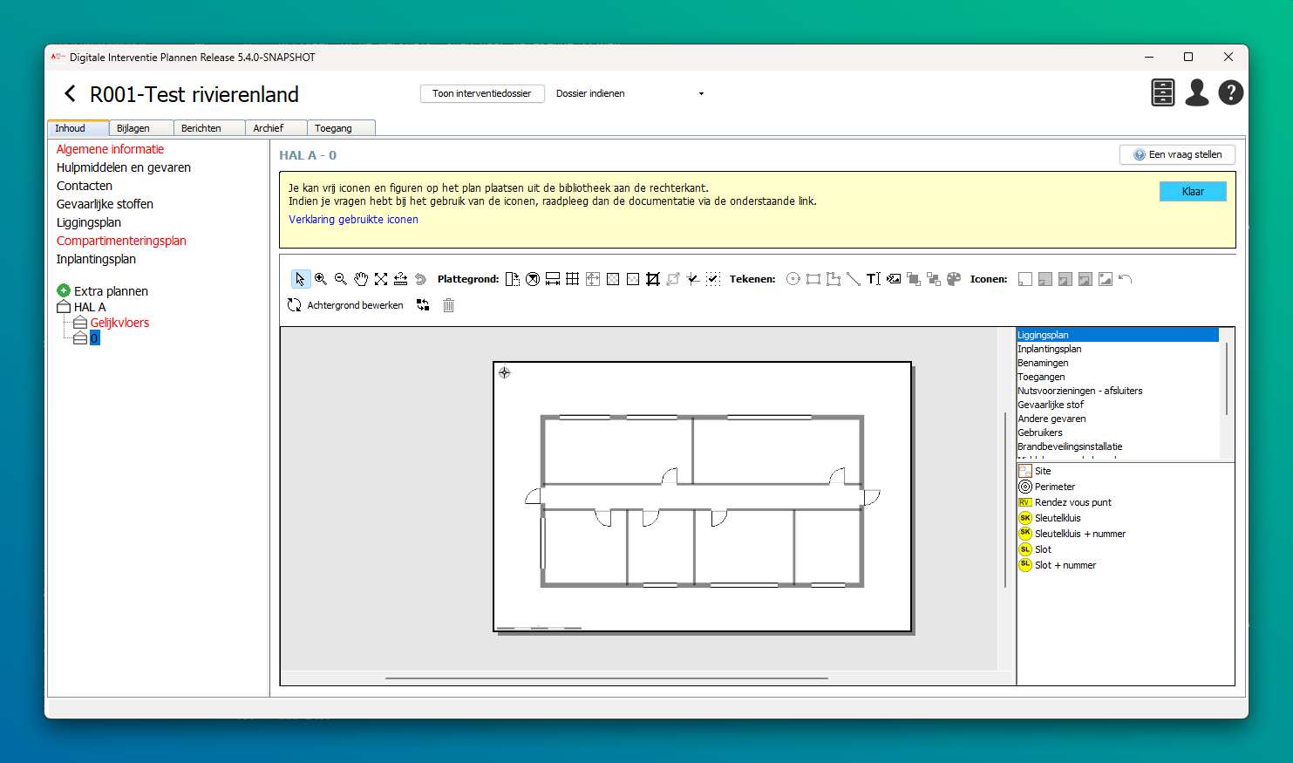Click the set scale dimension icon
Image resolution: width=1293 pixels, height=763 pixels.
553,279
